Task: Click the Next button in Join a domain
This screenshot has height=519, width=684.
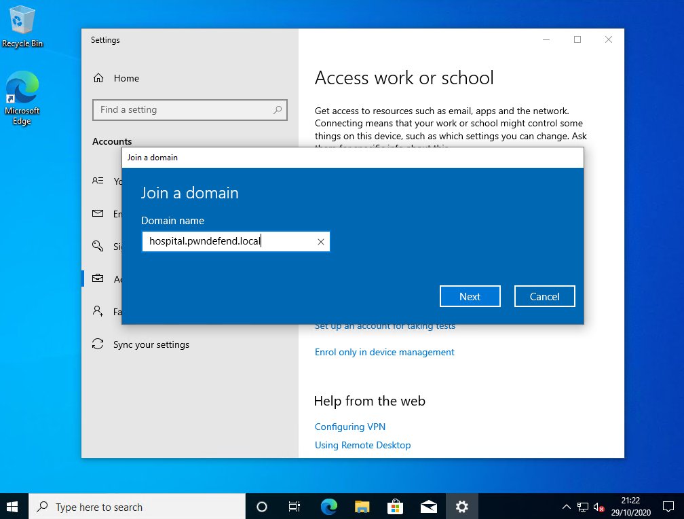Action: [470, 296]
